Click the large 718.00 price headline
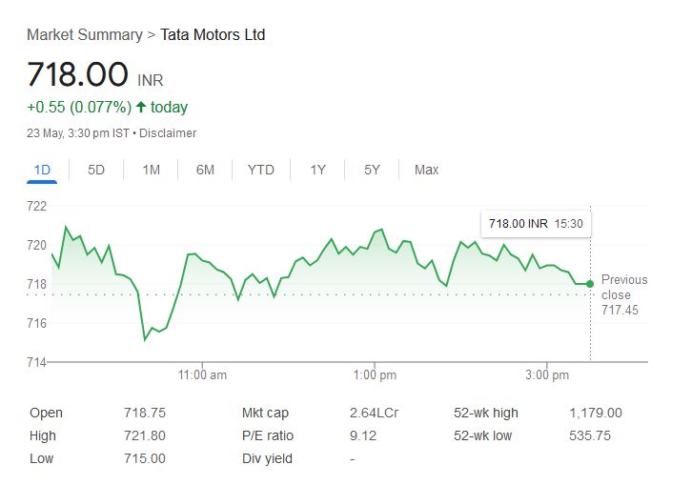 77,75
